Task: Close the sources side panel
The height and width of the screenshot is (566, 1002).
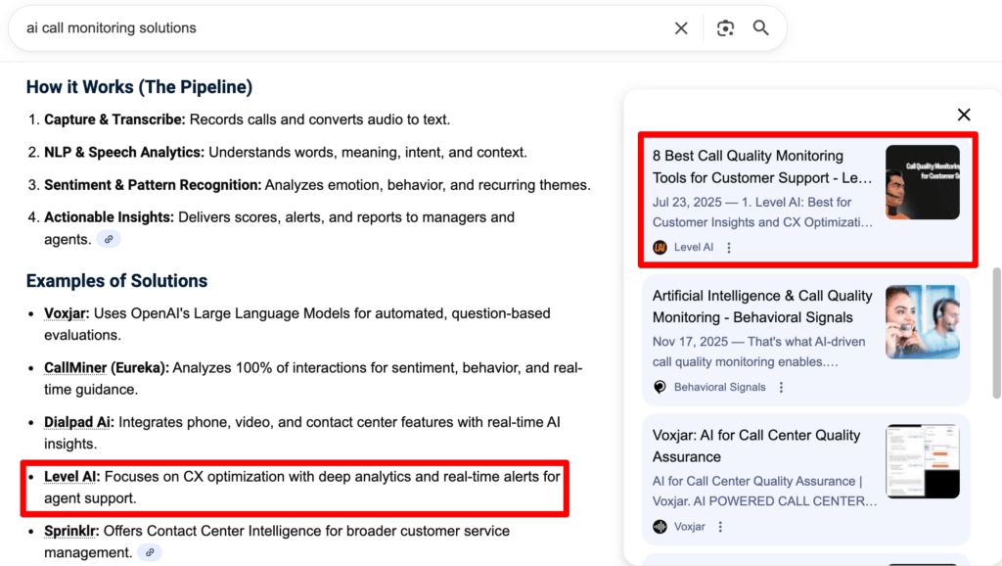Action: click(x=964, y=115)
